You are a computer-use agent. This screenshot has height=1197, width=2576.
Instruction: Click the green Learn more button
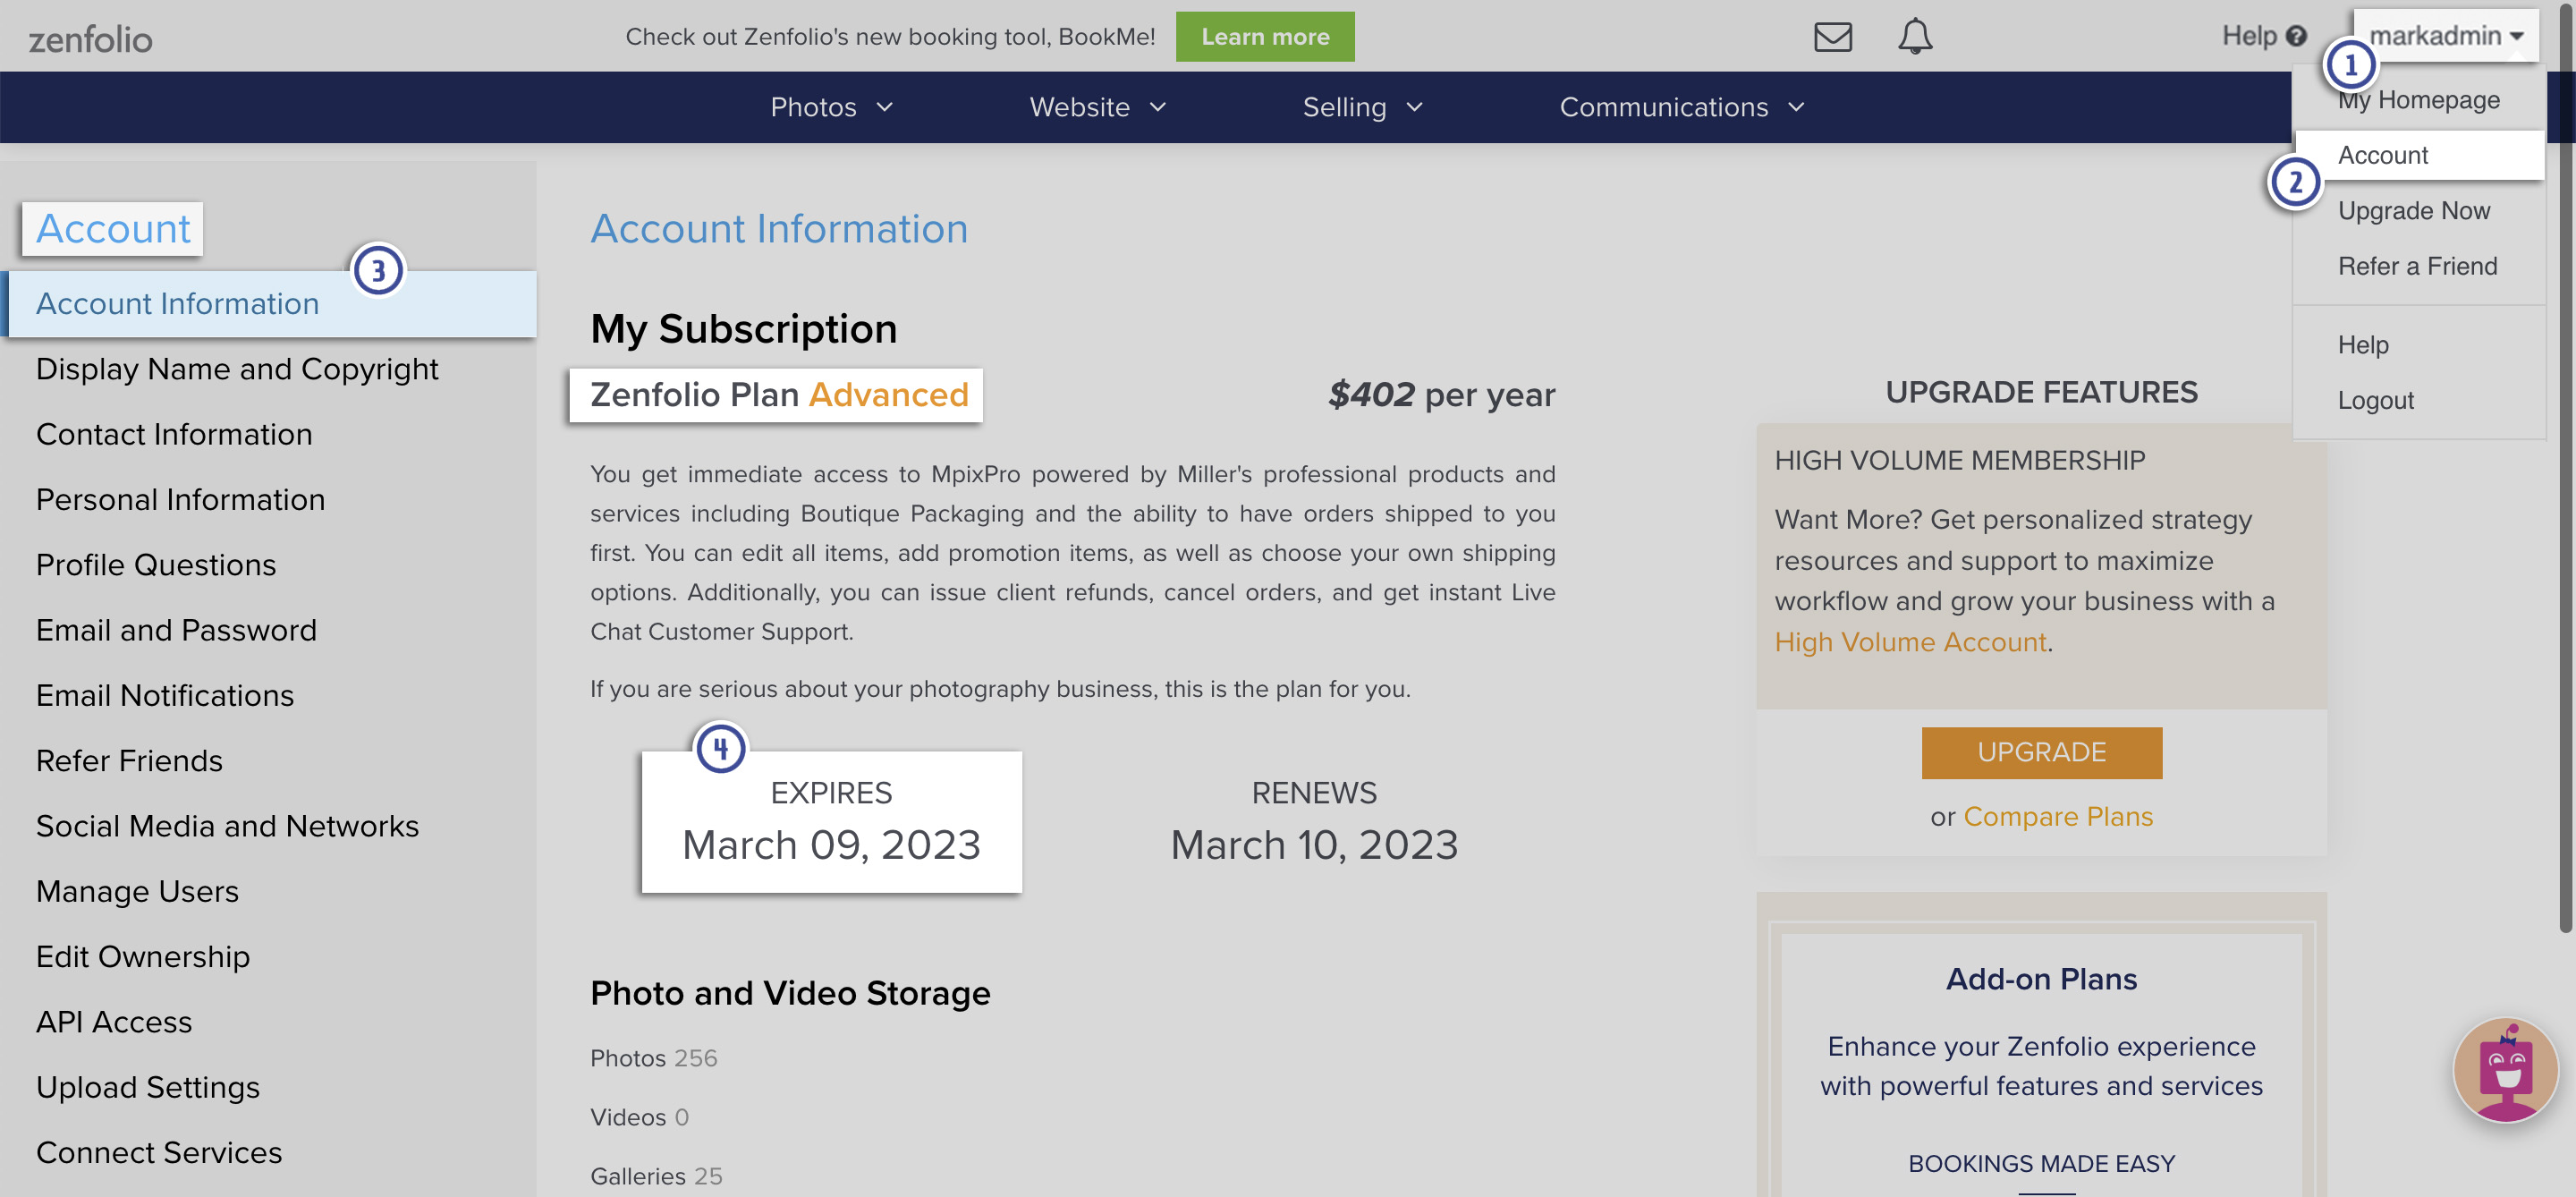[1265, 37]
